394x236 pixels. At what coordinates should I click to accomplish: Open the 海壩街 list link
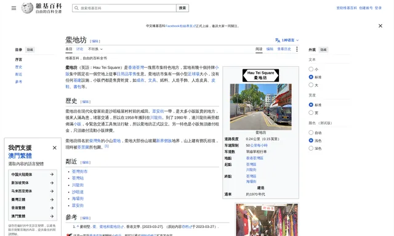[78, 199]
